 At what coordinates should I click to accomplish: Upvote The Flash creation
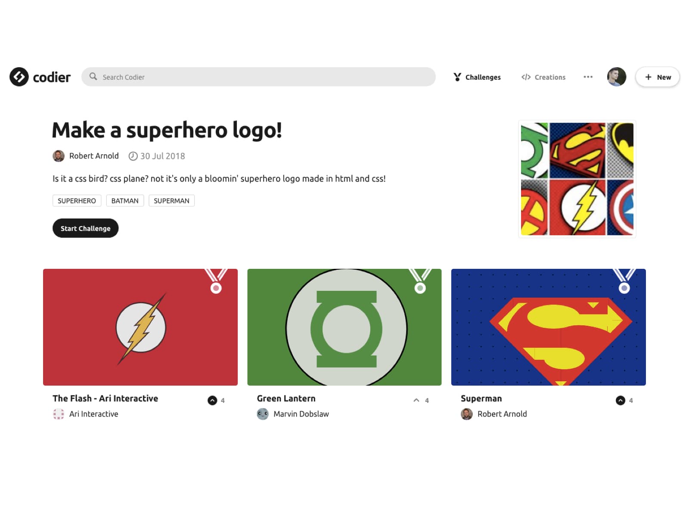coord(212,400)
